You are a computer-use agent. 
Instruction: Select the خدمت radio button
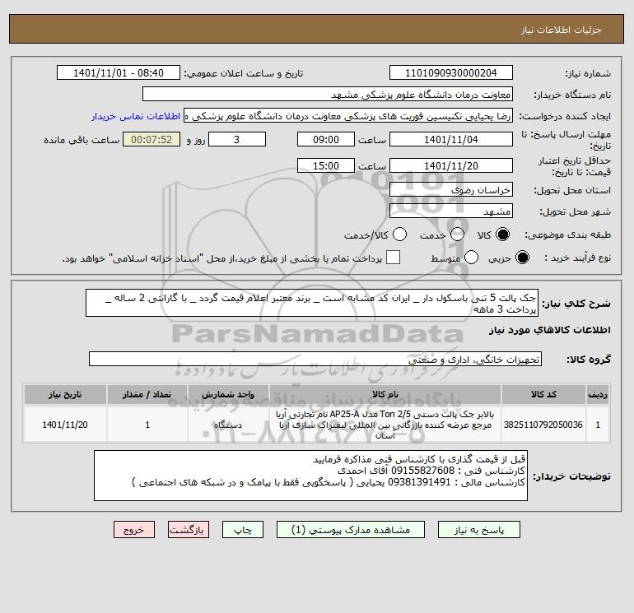coord(457,235)
